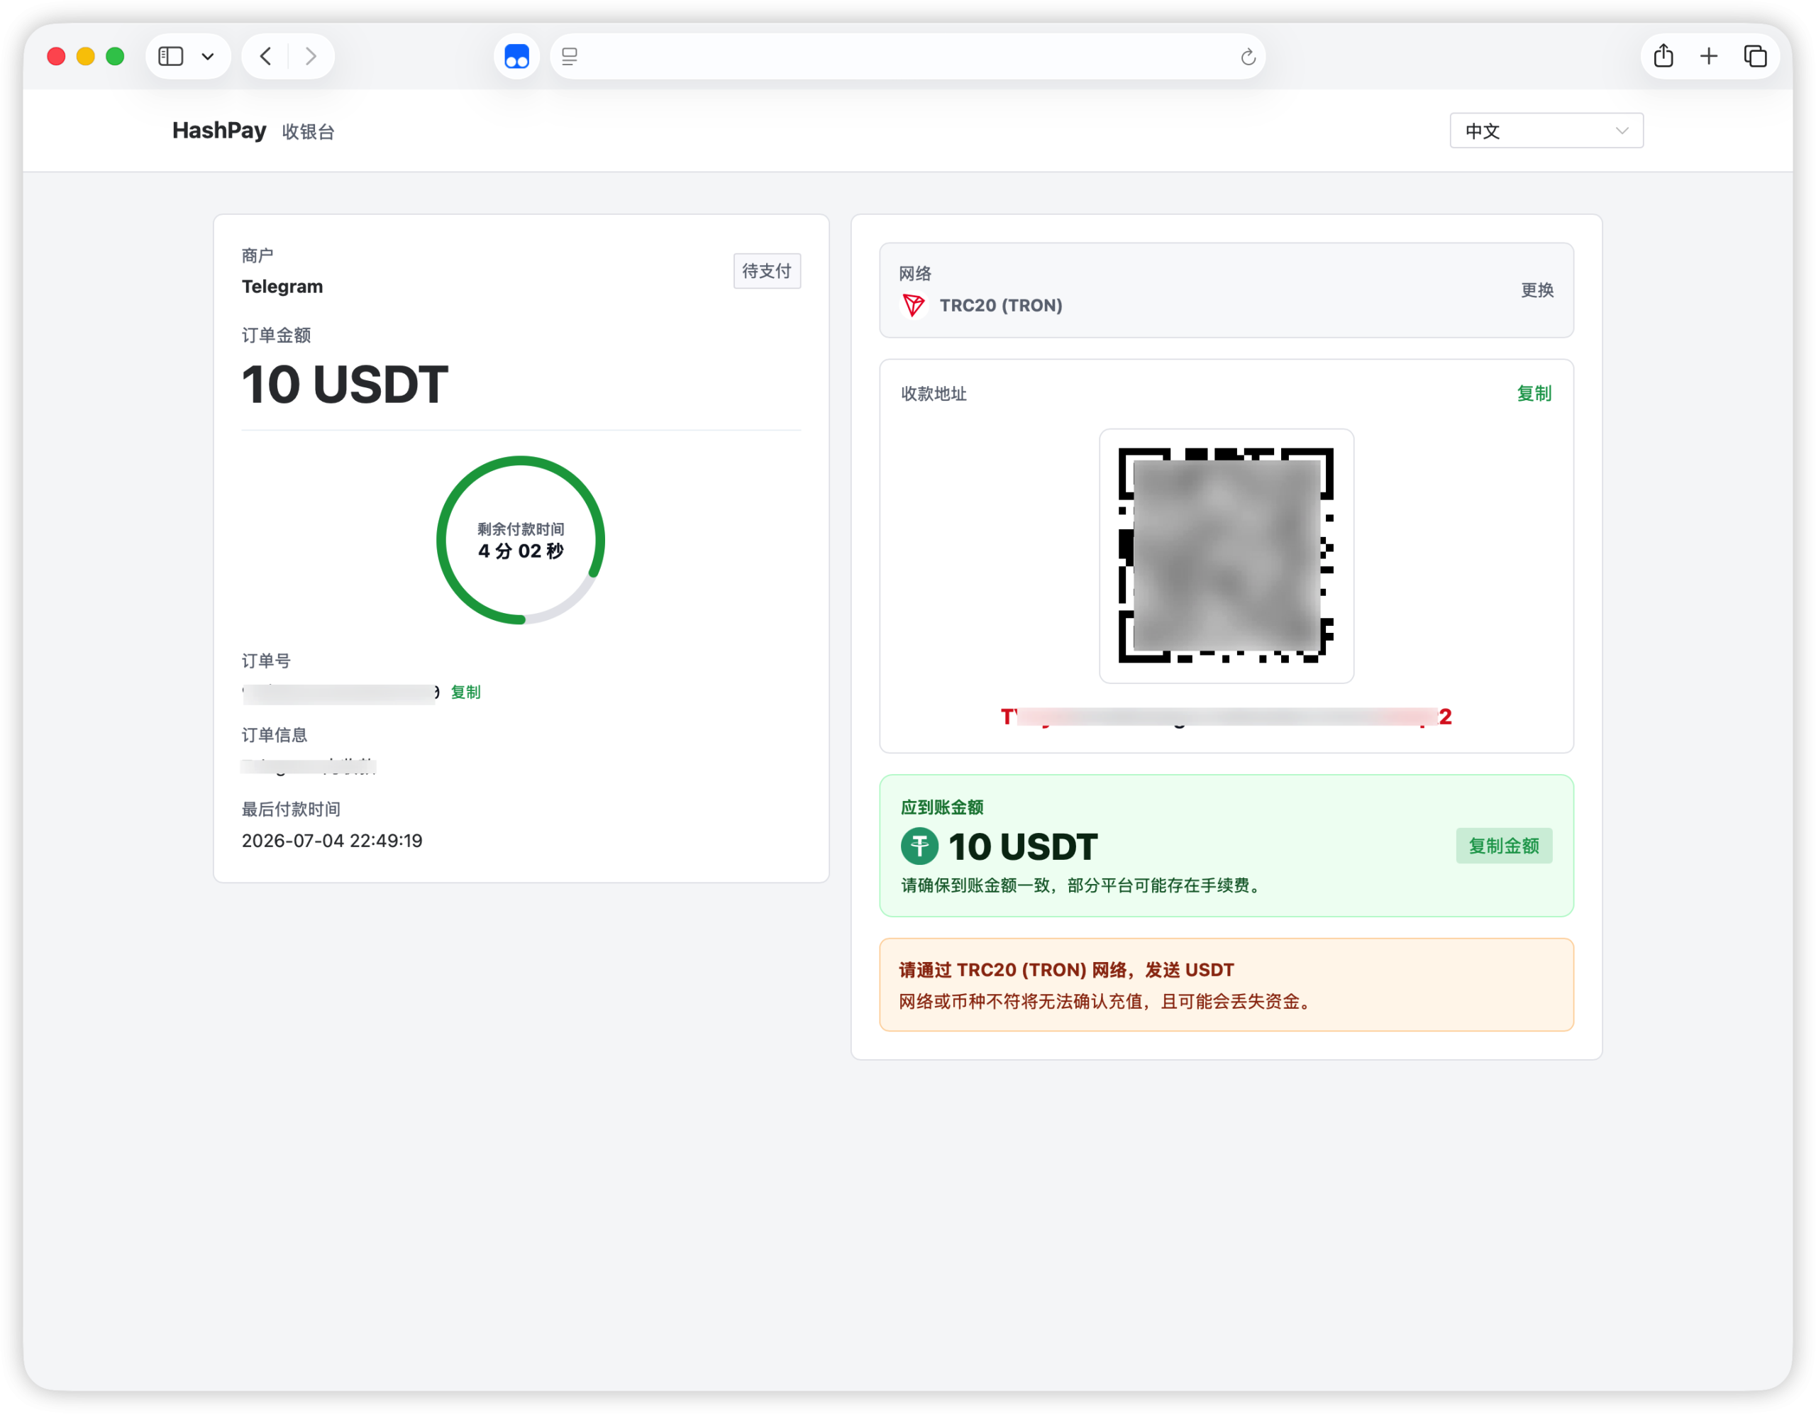Screen dimensions: 1816x1414
Task: Click the TRC20 (TRON) network label
Action: [1000, 305]
